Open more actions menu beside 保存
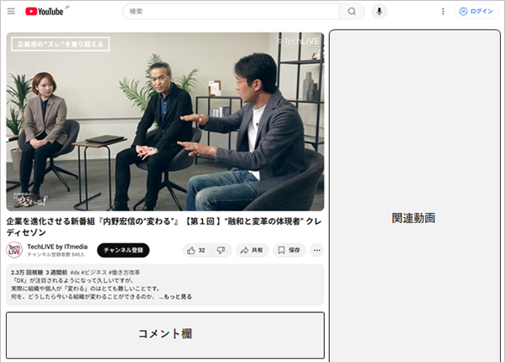The width and height of the screenshot is (505, 362). click(x=317, y=250)
